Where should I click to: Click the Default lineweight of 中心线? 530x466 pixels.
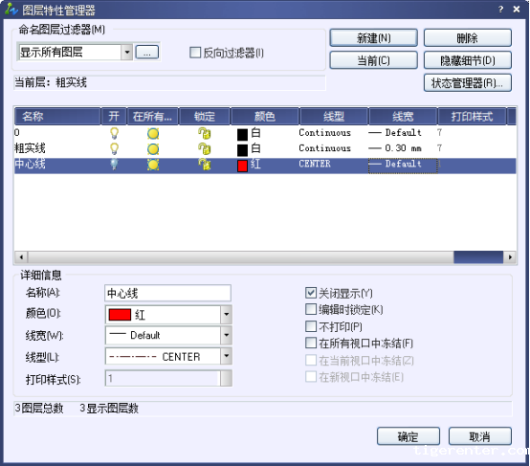[403, 166]
